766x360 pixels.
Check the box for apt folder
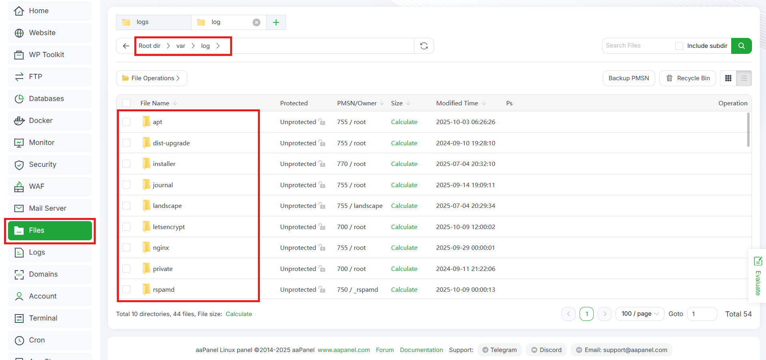coord(126,122)
